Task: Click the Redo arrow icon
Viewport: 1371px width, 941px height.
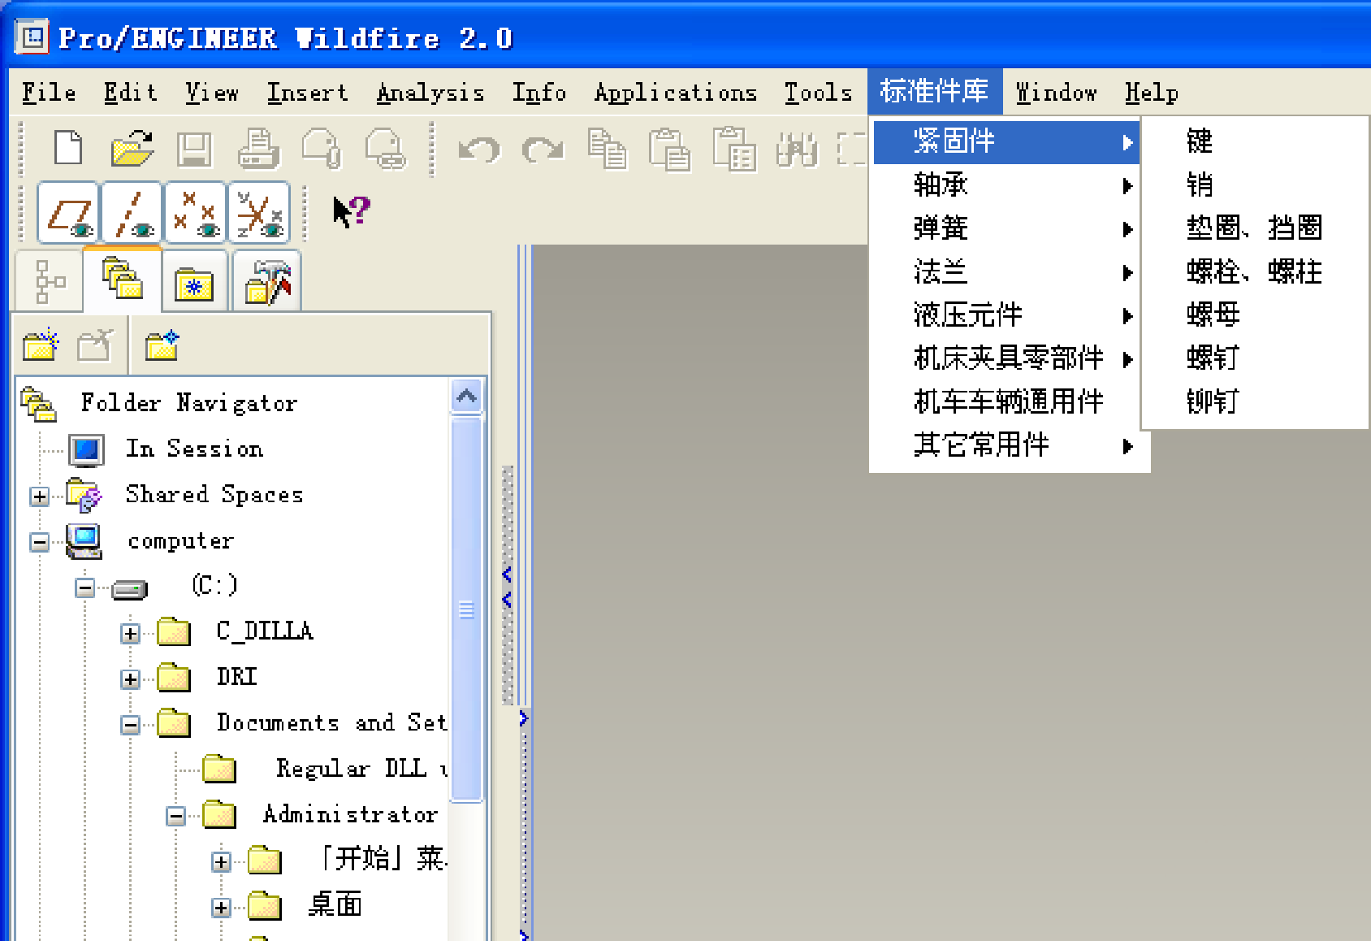Action: pos(543,150)
